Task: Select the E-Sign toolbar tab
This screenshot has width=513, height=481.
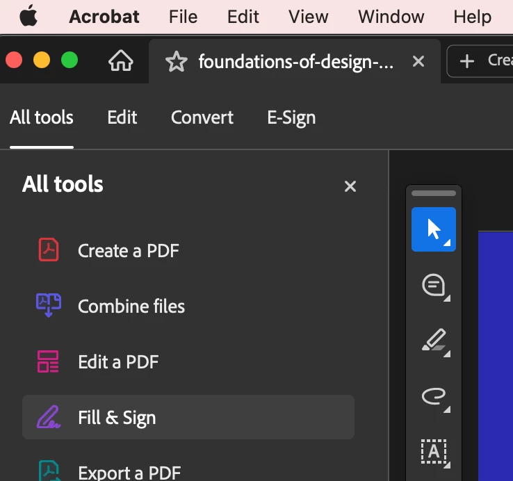Action: coord(291,118)
